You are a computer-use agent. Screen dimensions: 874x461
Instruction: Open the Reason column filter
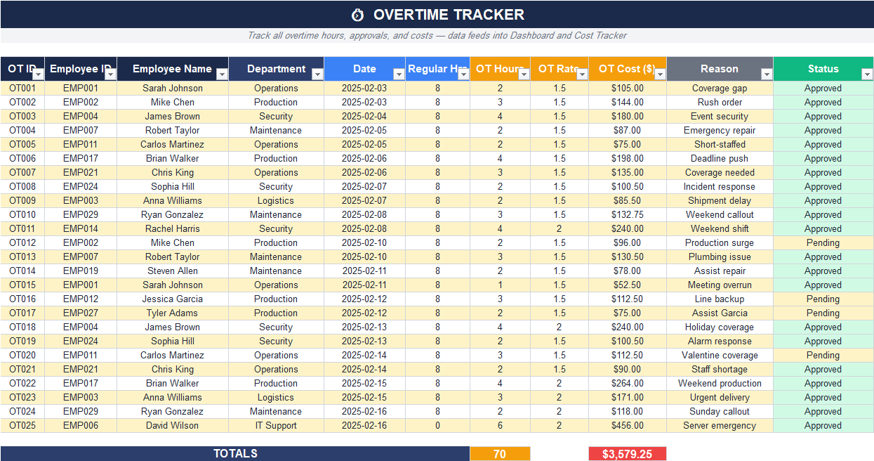click(x=765, y=73)
